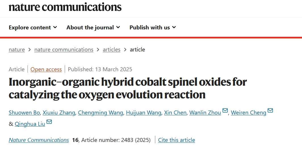The width and height of the screenshot is (302, 147).
Task: Click the Open access link
Action: pos(46,69)
